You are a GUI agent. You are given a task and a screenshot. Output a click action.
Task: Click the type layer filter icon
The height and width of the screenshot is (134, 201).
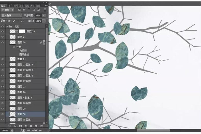pos(29,10)
